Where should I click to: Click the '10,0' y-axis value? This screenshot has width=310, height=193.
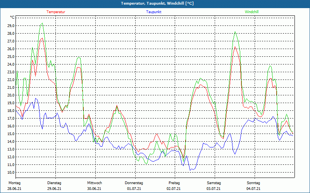[11, 172]
